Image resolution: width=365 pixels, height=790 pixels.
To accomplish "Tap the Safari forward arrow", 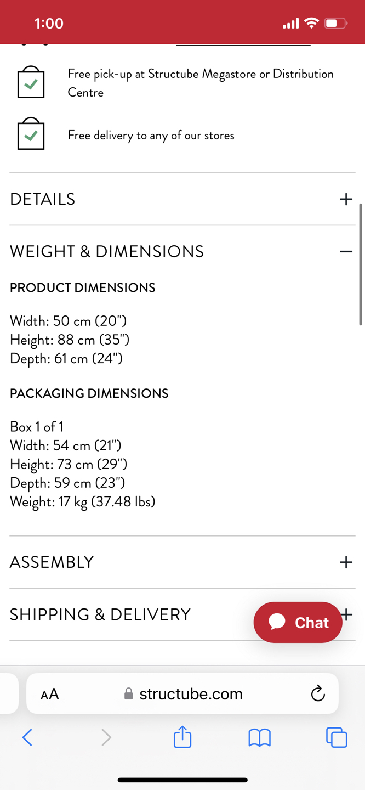I will tap(106, 737).
